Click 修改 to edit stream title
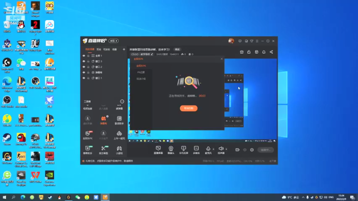Viewport: 358px width, 201px height. (x=177, y=50)
